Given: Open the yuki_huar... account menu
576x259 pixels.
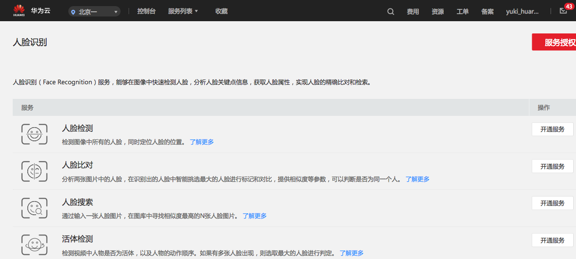Looking at the screenshot, I should [522, 12].
